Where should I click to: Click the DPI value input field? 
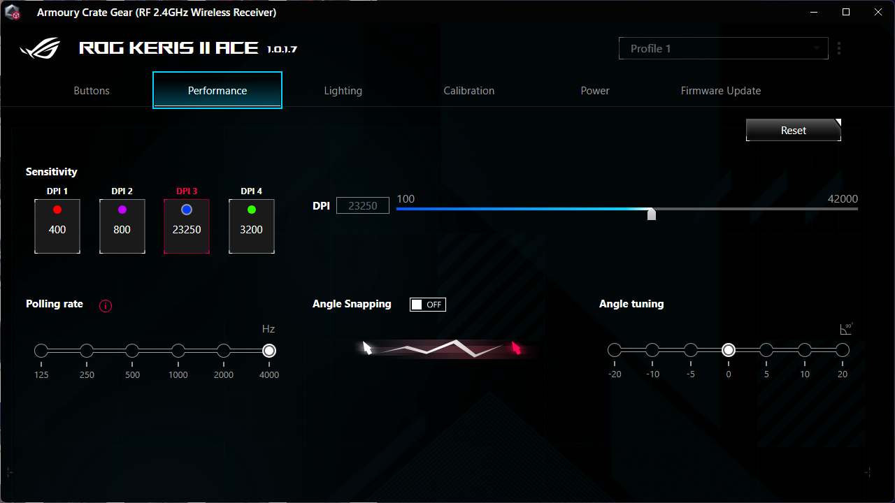[x=363, y=205]
